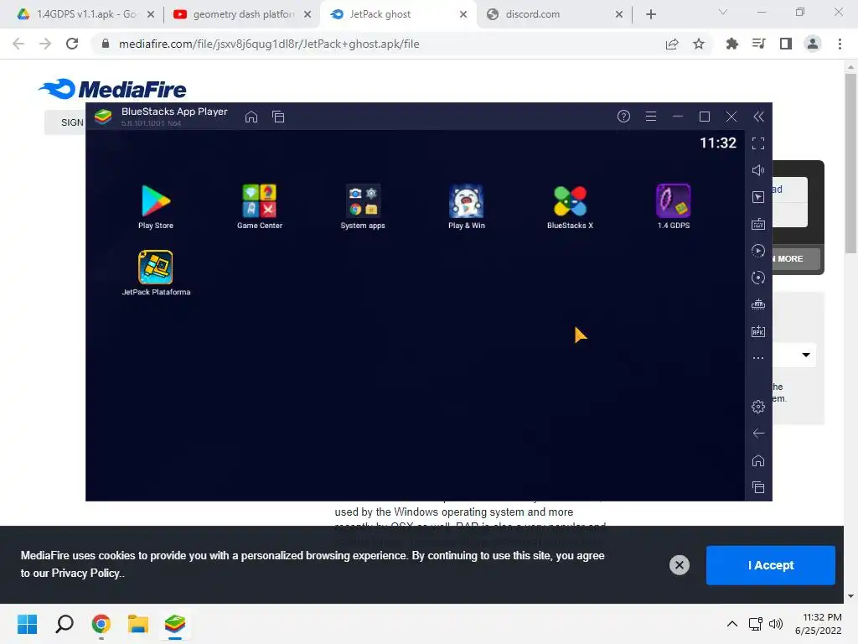Image resolution: width=858 pixels, height=644 pixels.
Task: Open Chrome profile avatar
Action: [813, 44]
